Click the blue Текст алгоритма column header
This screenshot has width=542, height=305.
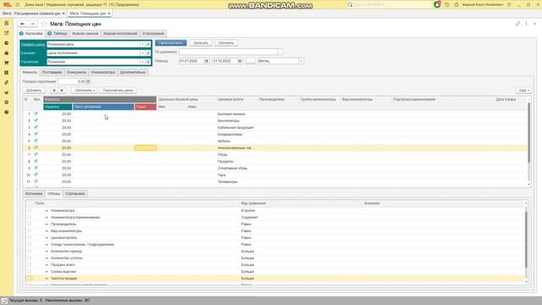pyautogui.click(x=103, y=107)
